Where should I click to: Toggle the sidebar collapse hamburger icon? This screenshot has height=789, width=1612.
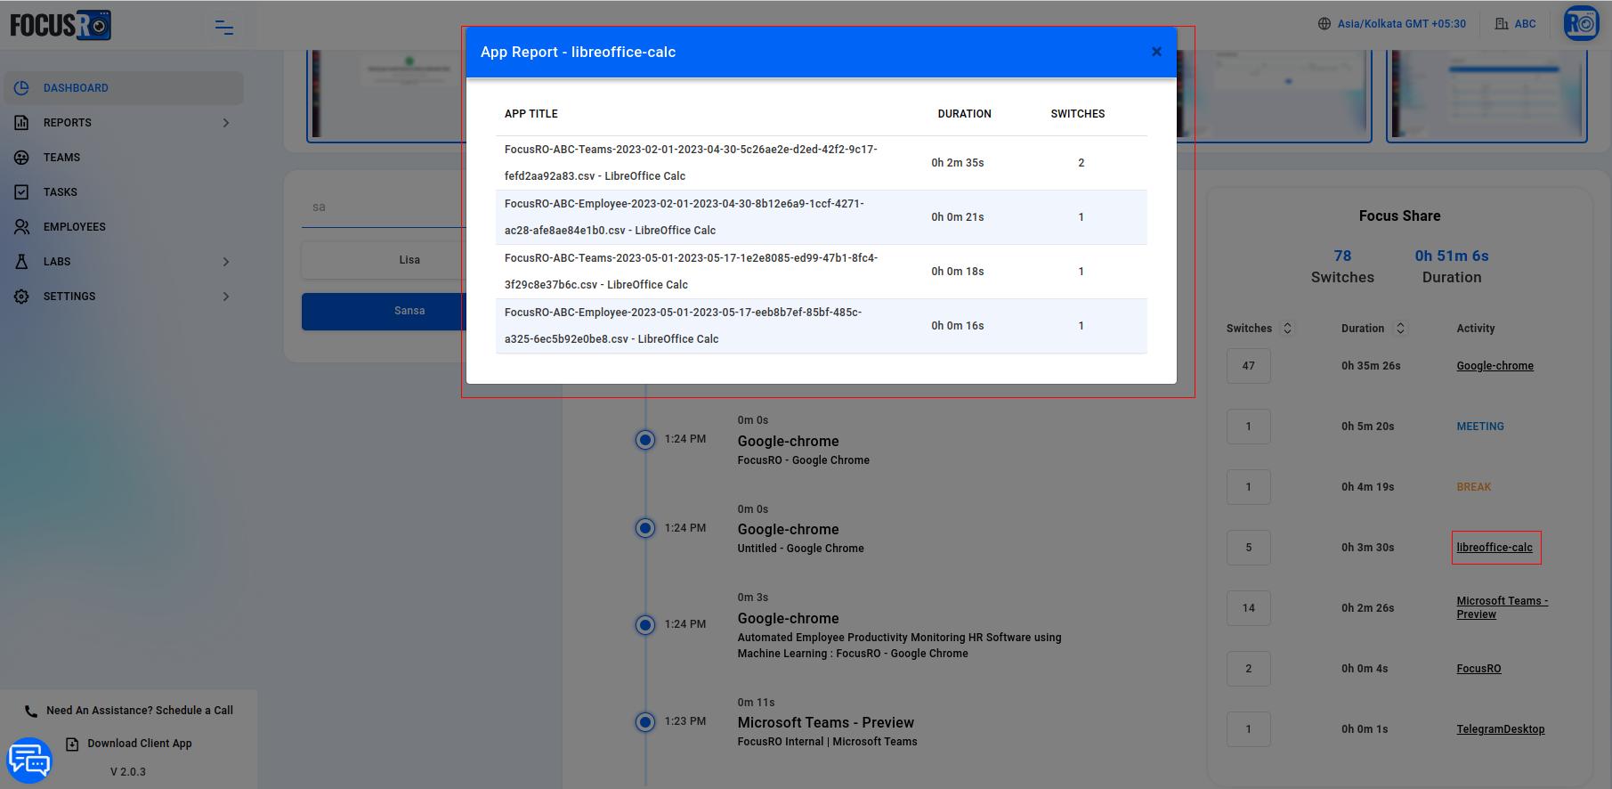coord(224,28)
